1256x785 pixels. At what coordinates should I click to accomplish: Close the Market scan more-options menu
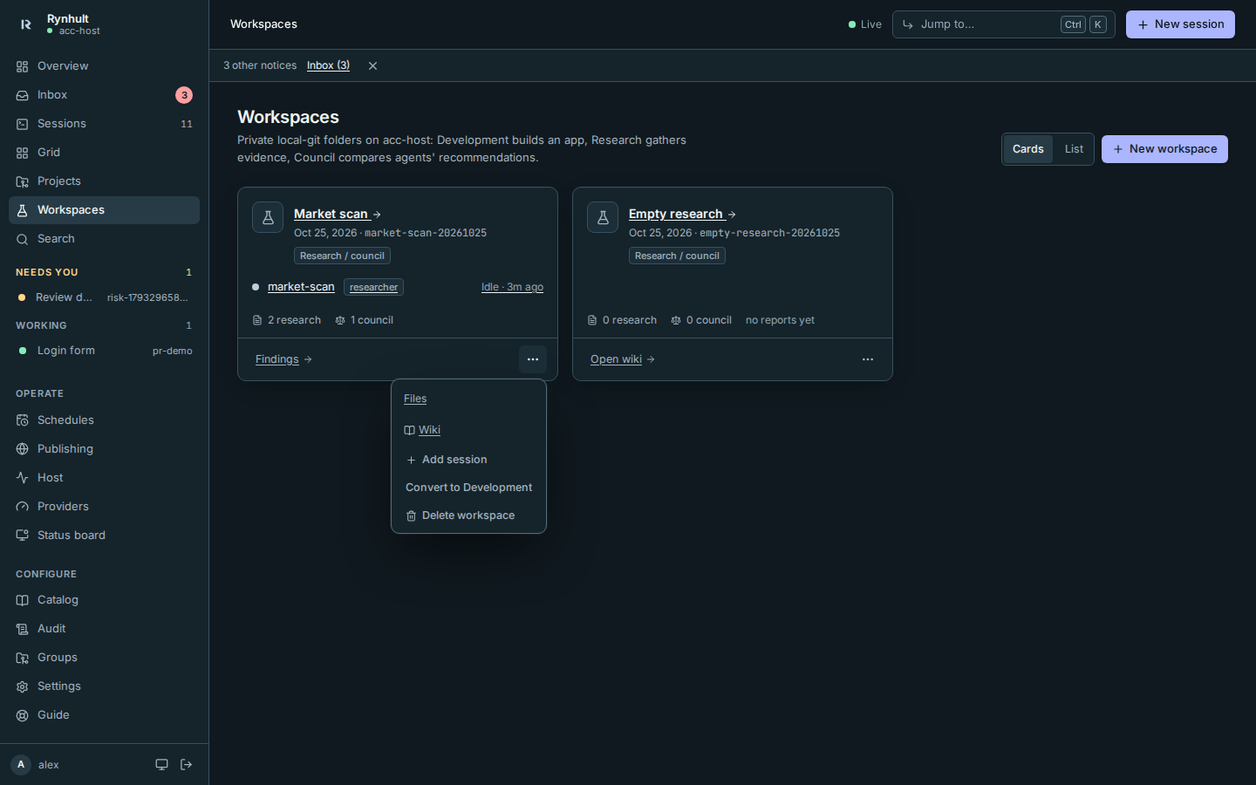[533, 359]
